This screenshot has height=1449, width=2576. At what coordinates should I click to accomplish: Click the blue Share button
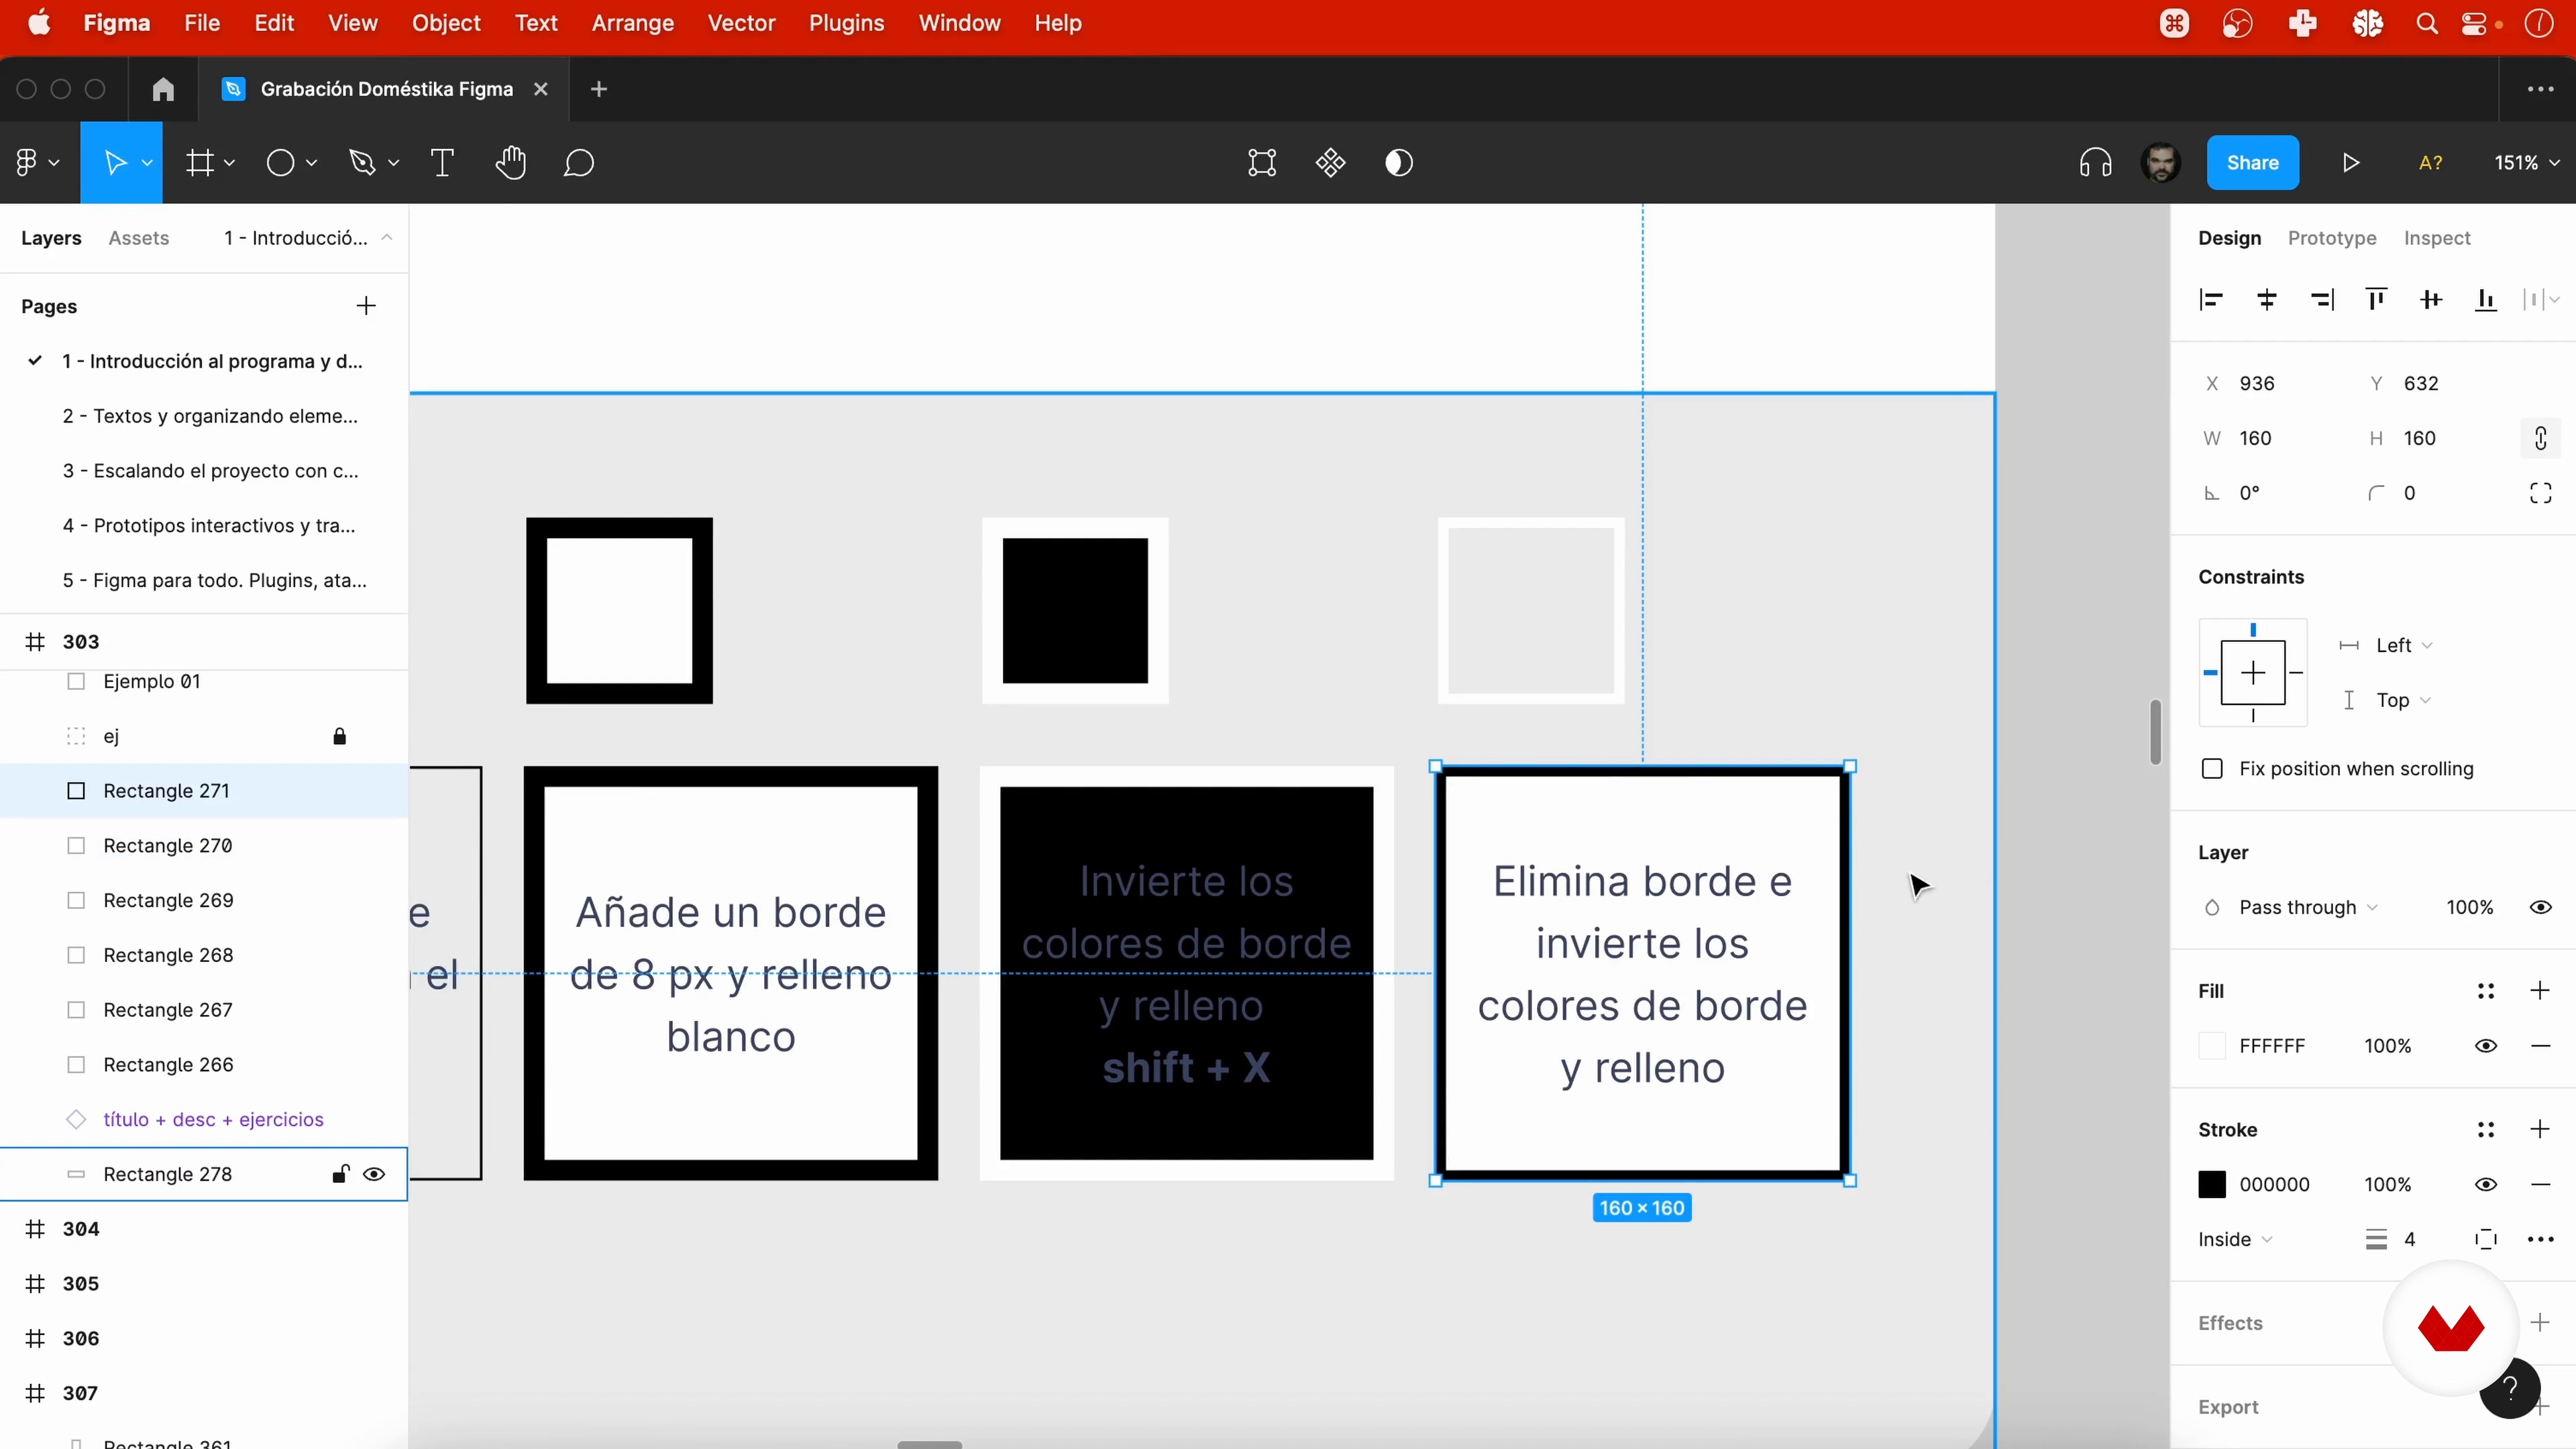click(2253, 163)
